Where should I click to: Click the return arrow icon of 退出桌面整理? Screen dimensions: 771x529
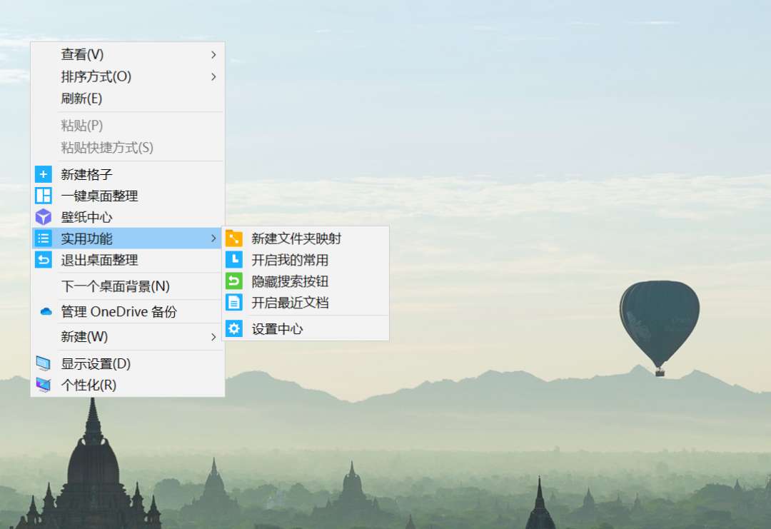pos(44,260)
